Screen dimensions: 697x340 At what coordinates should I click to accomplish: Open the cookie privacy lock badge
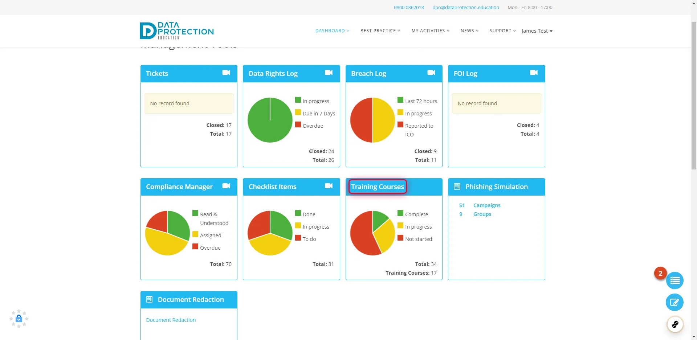pyautogui.click(x=19, y=319)
